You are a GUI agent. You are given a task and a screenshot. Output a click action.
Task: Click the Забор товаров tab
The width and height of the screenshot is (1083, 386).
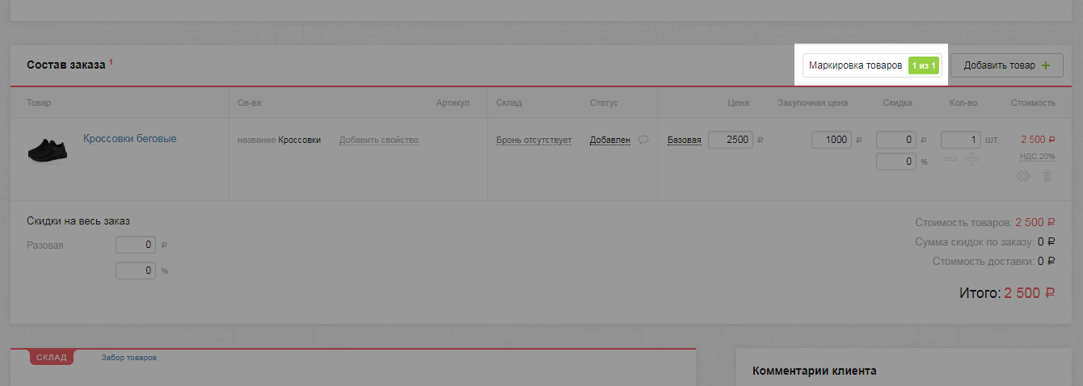coord(129,358)
